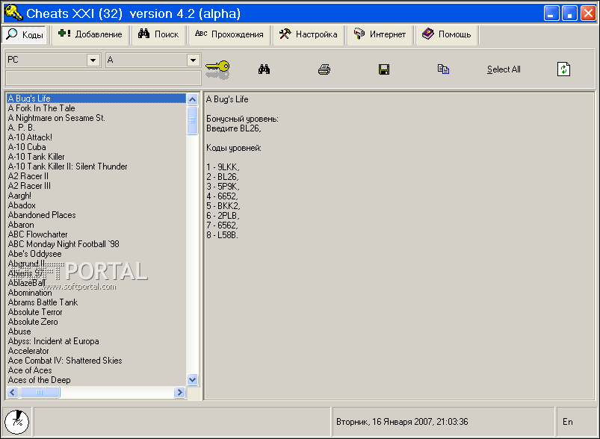Screen dimensions: 600x439
Task: Click the Select All button
Action: (x=504, y=69)
